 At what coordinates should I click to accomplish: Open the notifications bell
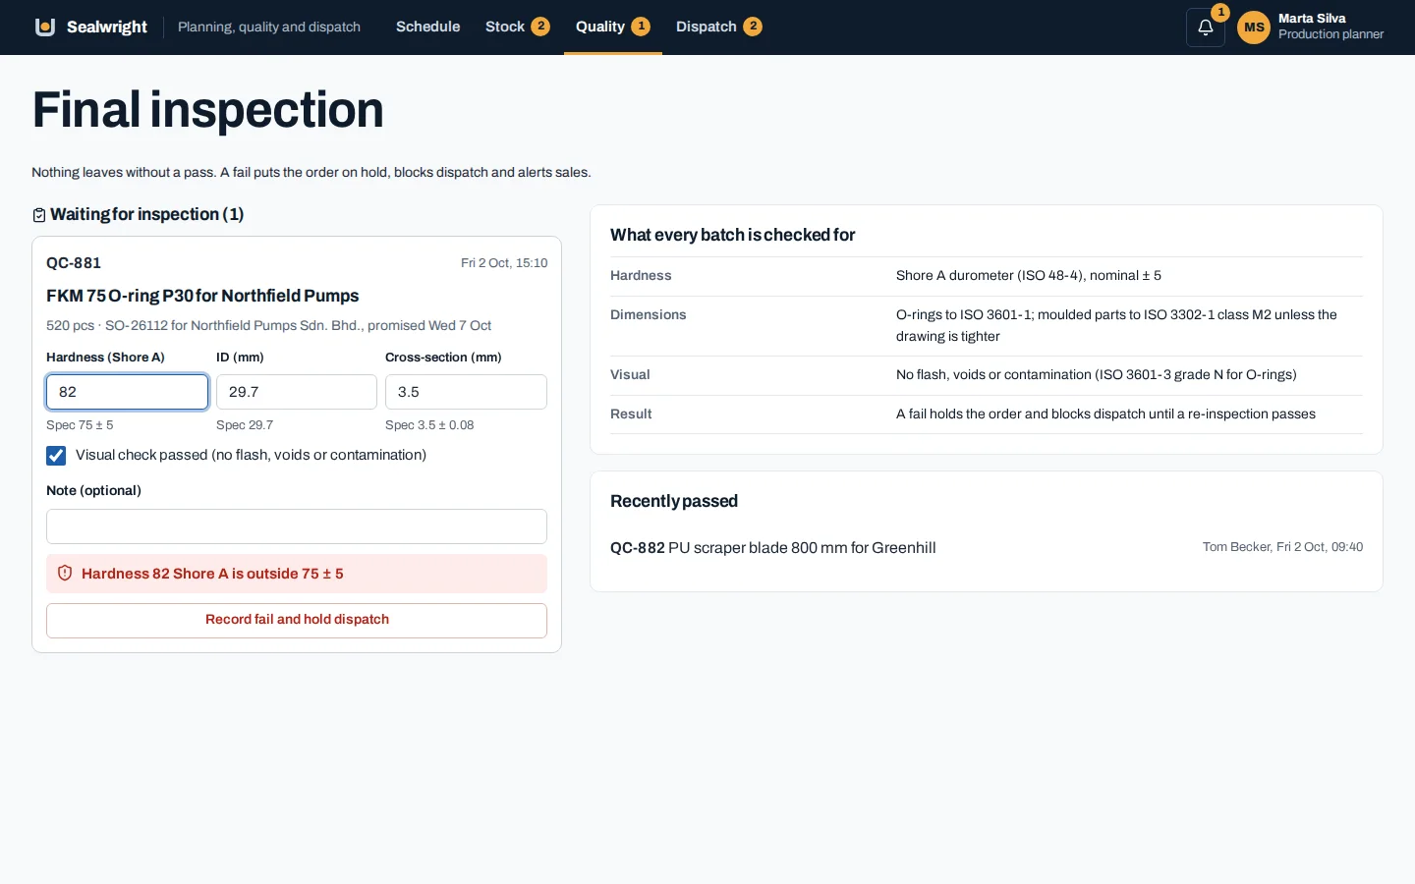[x=1206, y=28]
